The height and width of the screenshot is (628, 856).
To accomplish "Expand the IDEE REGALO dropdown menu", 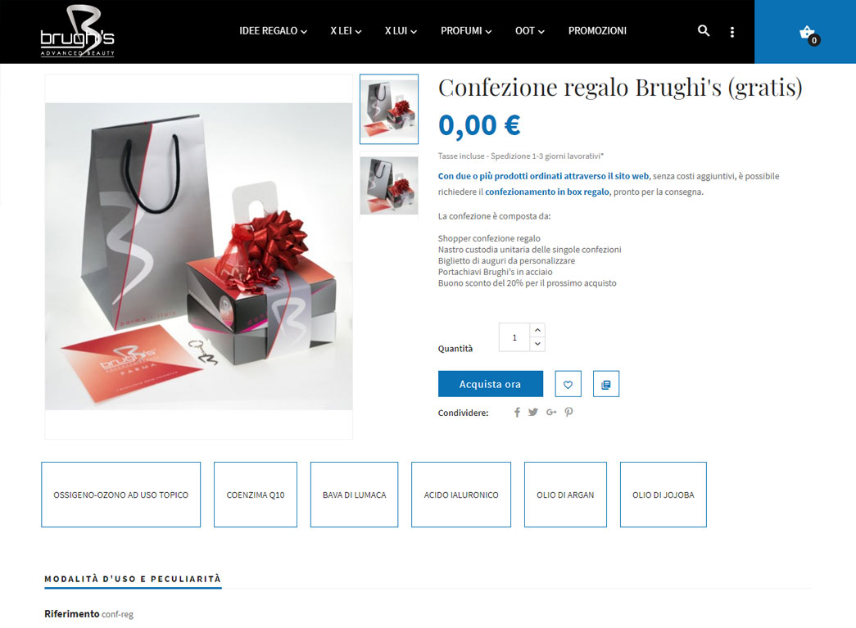I will point(273,31).
